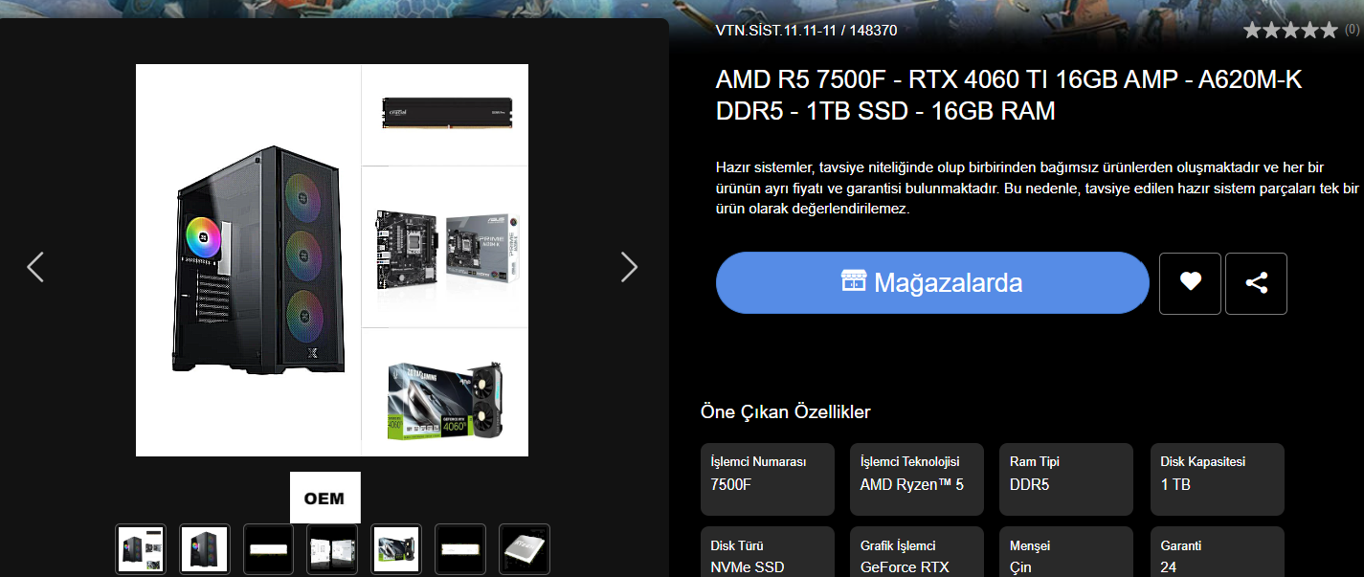Click the Disk Kapasitesi 1 TB card

point(1216,479)
